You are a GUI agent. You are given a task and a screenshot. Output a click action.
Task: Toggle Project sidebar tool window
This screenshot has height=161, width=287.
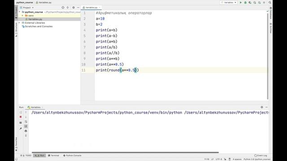(x=16, y=12)
